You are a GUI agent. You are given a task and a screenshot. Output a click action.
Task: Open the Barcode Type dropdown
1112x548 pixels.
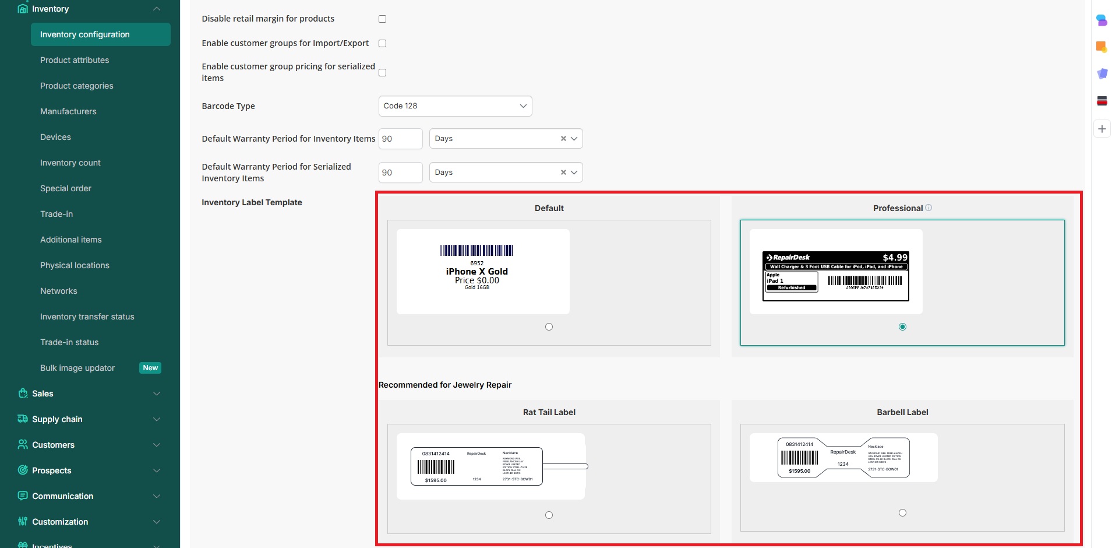[x=455, y=106]
